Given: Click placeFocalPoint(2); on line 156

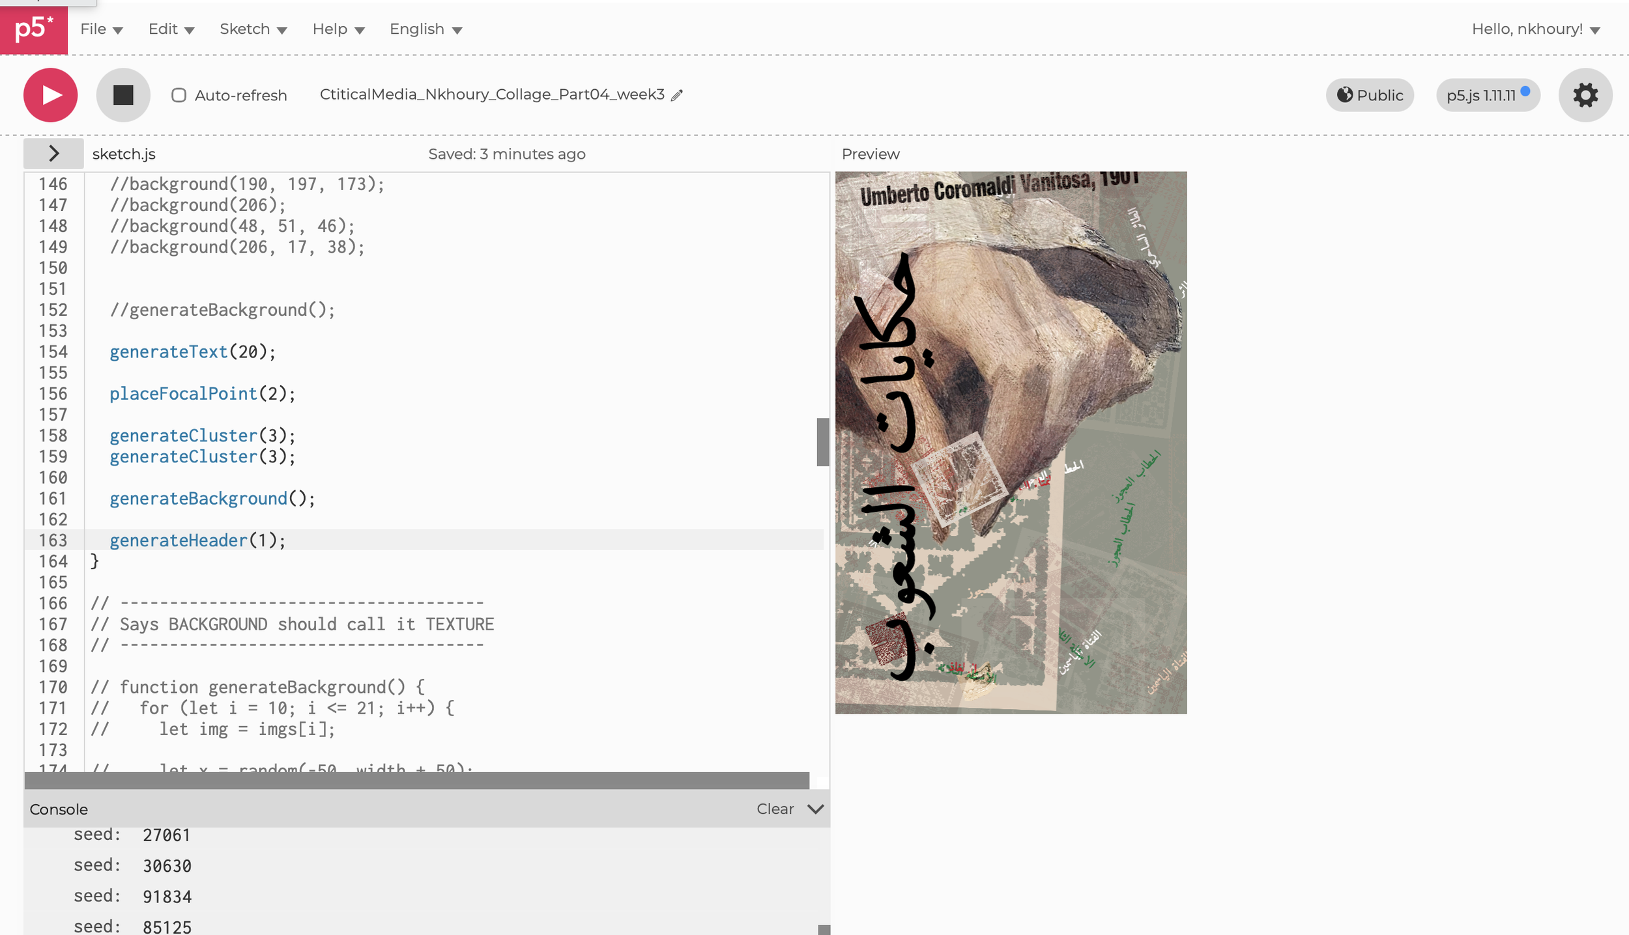Looking at the screenshot, I should [x=202, y=393].
